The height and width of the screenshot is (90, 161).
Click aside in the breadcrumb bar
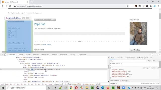pos(50,84)
